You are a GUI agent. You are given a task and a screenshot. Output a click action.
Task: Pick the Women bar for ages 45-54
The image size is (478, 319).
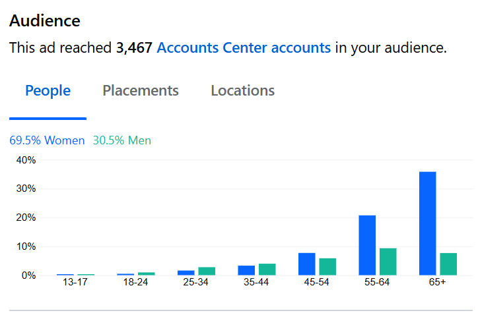click(307, 264)
